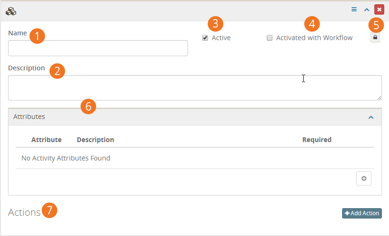Add a new attribute with plus icon
This screenshot has height=236, width=389.
(364, 178)
